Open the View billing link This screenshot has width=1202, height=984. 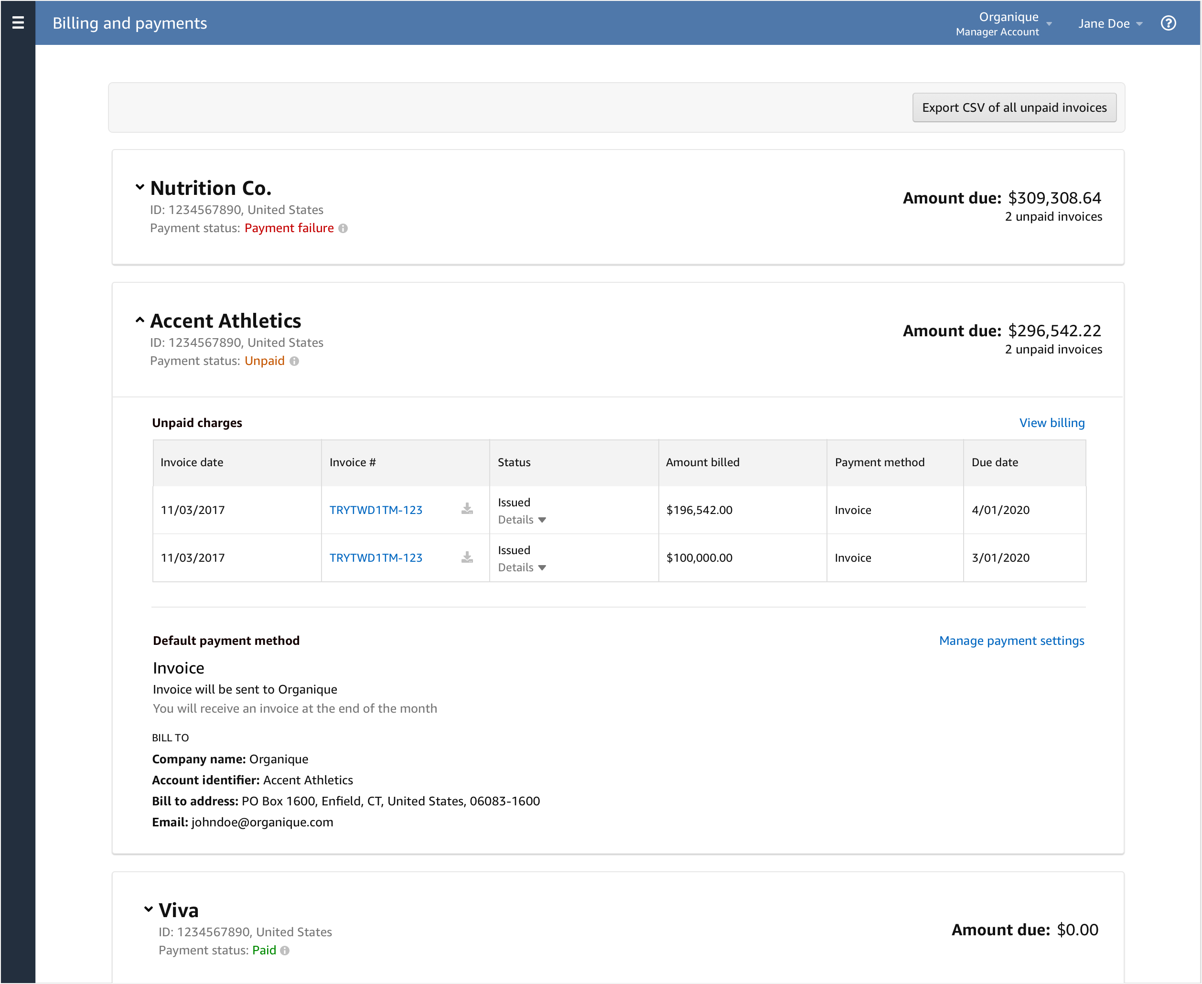(1051, 423)
